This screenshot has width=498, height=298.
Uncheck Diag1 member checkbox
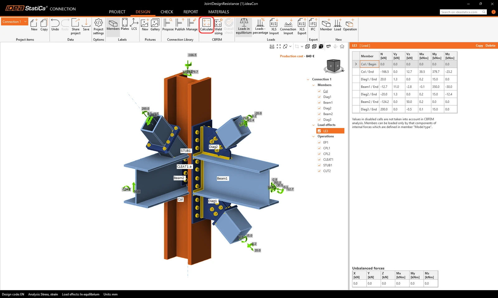(319, 97)
